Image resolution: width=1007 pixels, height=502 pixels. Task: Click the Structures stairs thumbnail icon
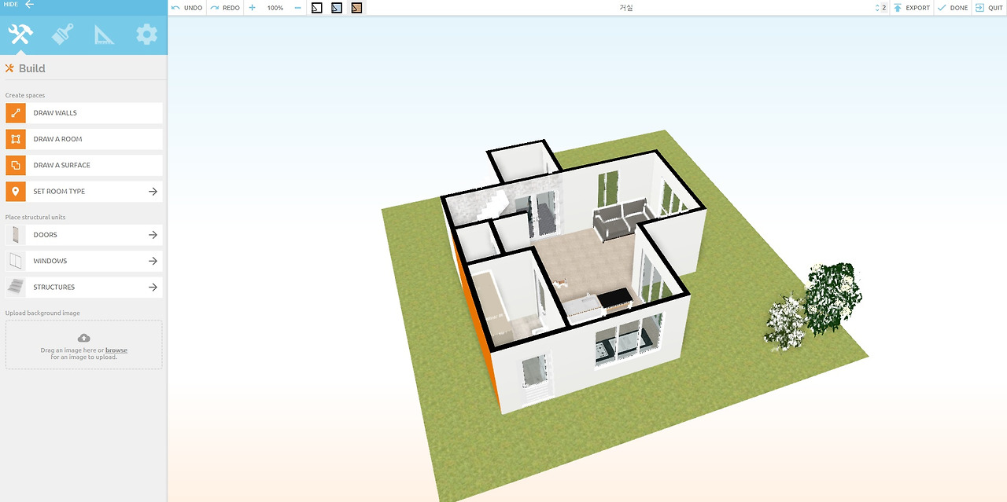(16, 287)
